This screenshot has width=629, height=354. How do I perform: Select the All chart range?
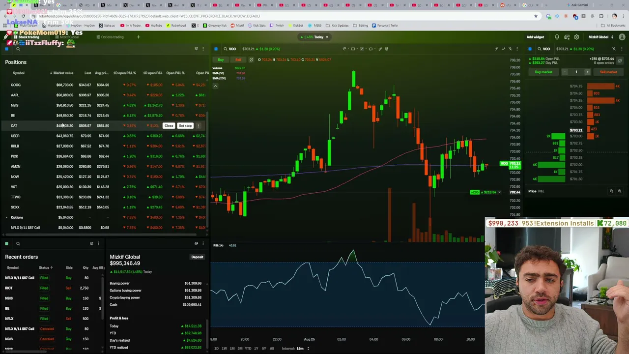[x=271, y=349]
